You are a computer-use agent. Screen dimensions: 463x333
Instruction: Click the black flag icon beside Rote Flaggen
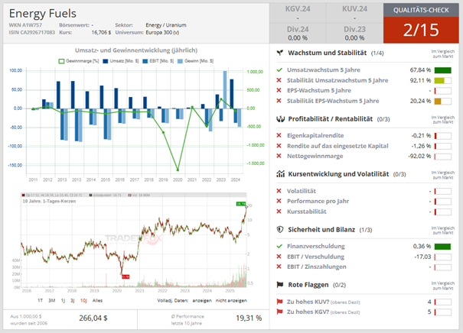[279, 285]
